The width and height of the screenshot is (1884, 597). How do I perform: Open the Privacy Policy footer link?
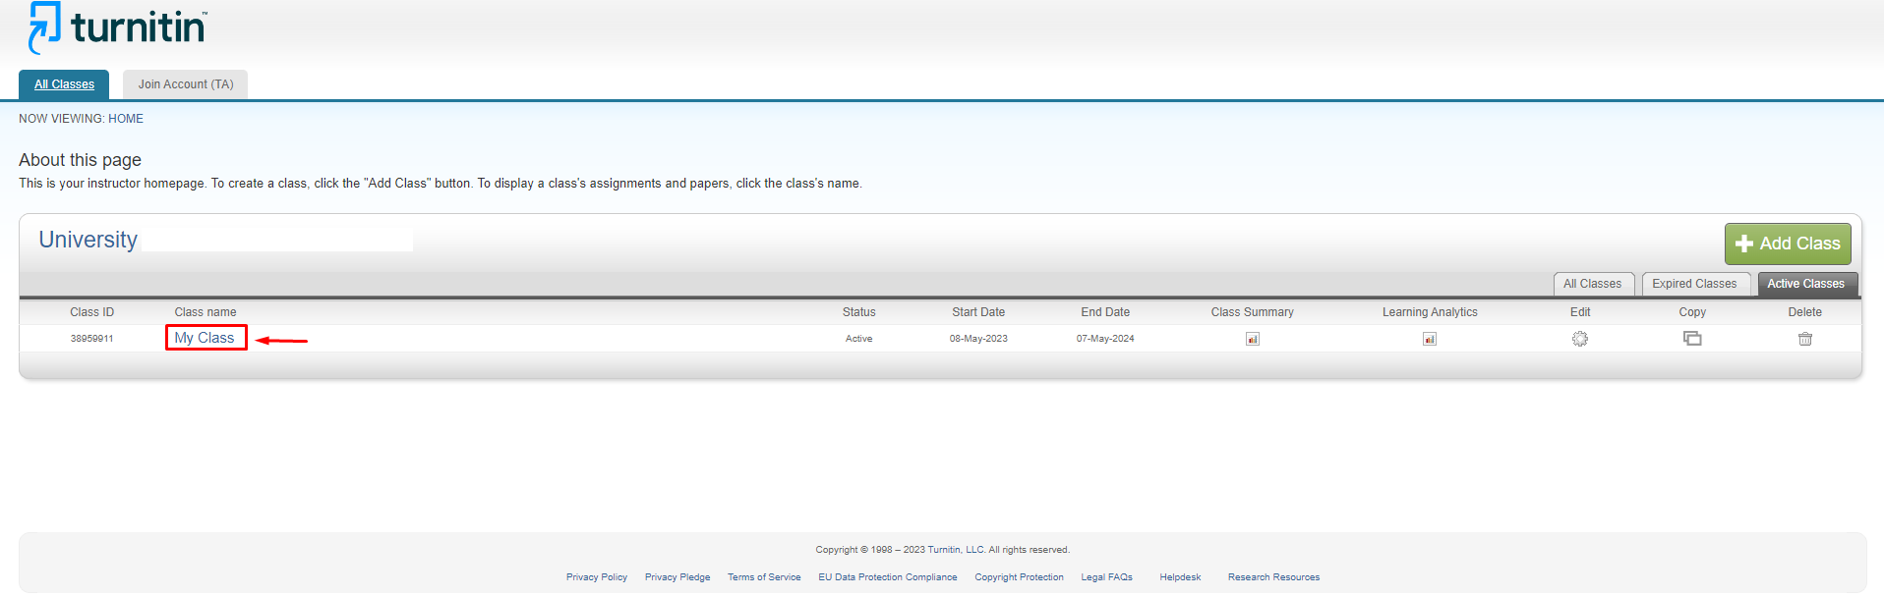(x=597, y=577)
